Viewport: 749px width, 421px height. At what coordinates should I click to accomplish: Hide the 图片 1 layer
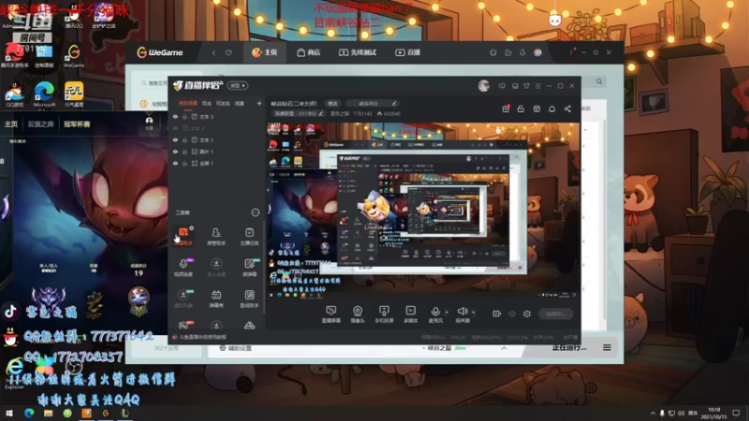coord(175,152)
